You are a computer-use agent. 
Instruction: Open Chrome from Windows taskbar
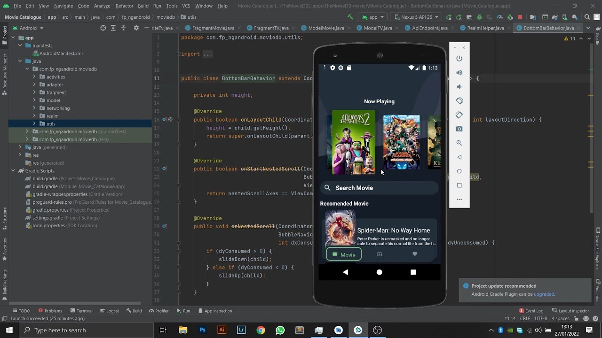[x=261, y=330]
